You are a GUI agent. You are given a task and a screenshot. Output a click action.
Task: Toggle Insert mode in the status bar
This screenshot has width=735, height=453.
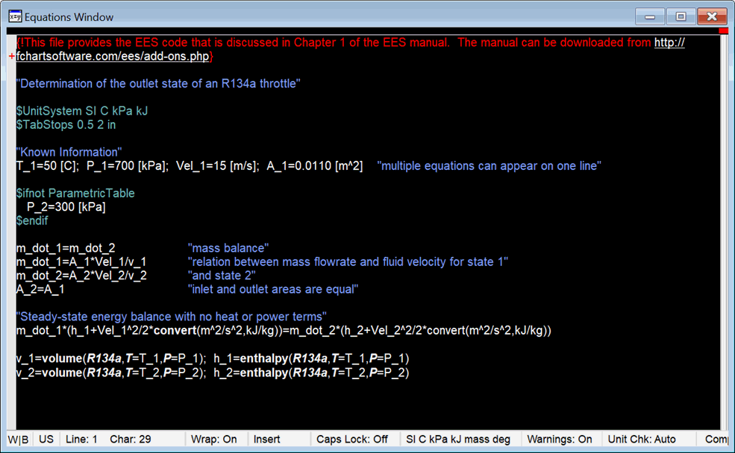[266, 440]
